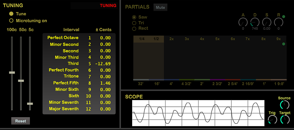Click the Perfect Fourth cents value
Screen dimensions: 294x130
pos(105,70)
